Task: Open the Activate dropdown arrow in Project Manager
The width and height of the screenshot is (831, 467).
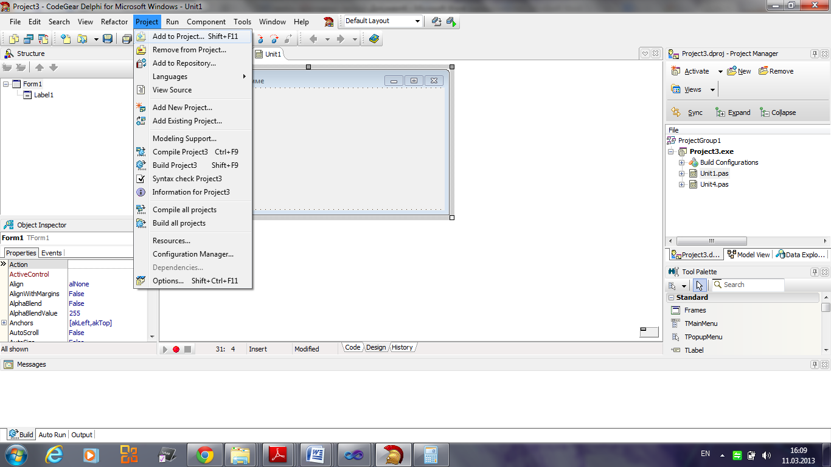Action: (720, 72)
